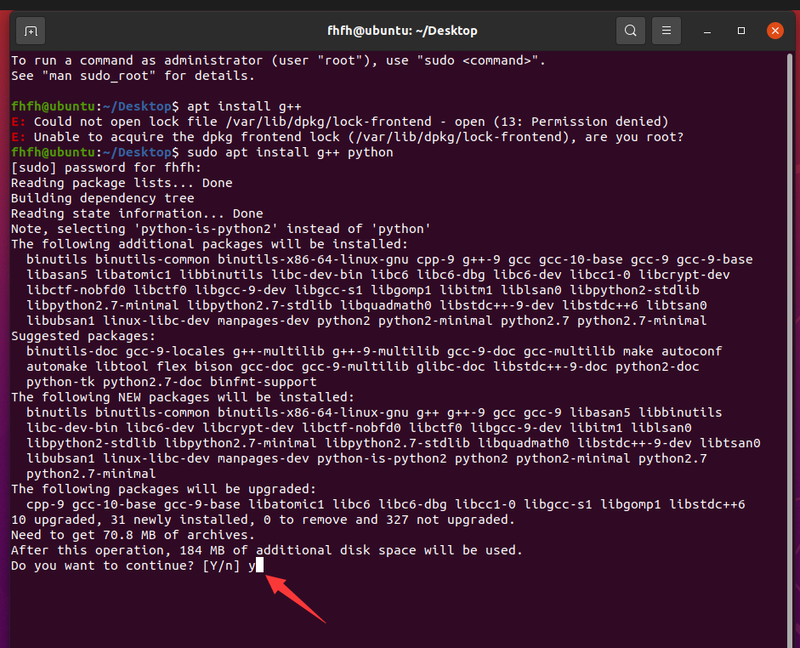Click the 'Need to get 70.8 MB' line
This screenshot has width=800, height=648.
point(133,535)
